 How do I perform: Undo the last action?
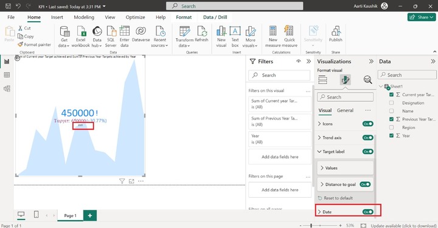click(18, 6)
